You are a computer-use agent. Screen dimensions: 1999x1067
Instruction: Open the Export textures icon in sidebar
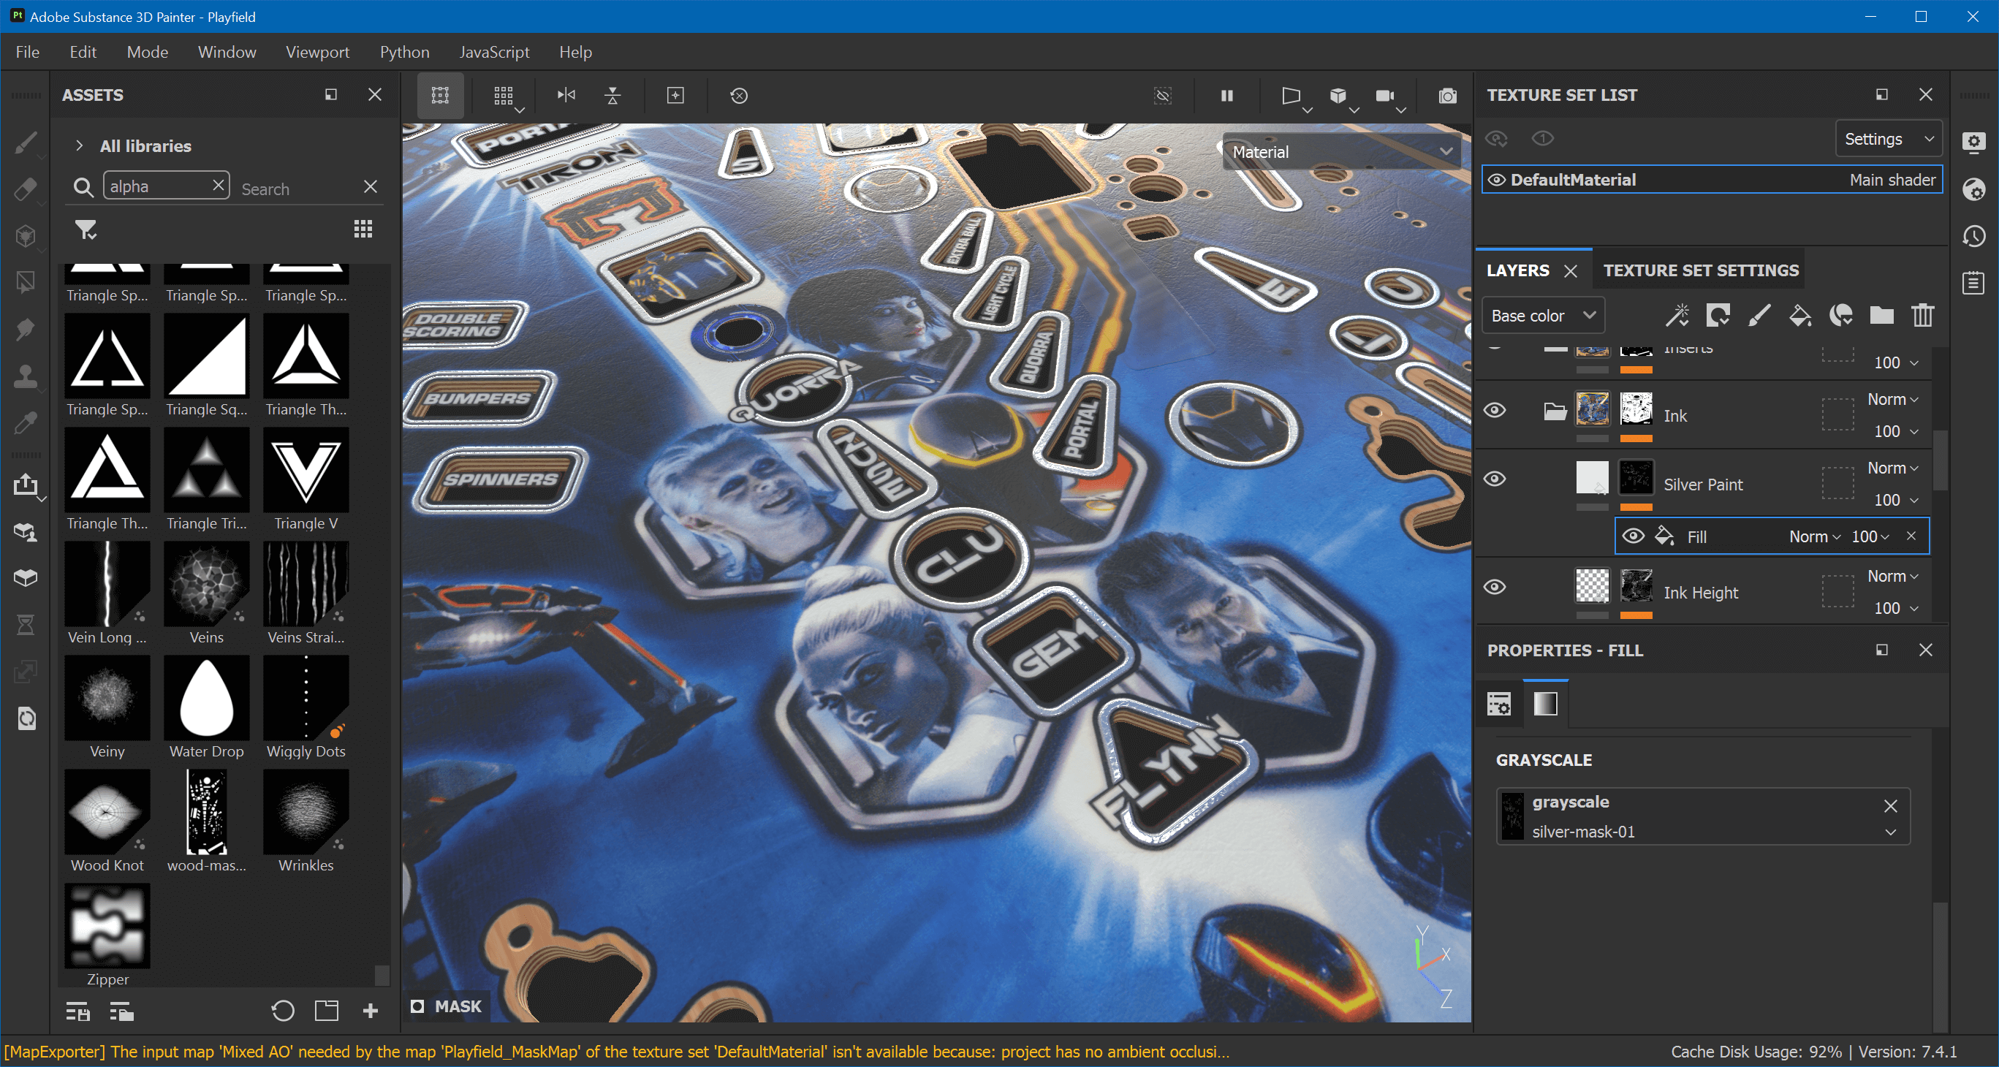point(26,485)
